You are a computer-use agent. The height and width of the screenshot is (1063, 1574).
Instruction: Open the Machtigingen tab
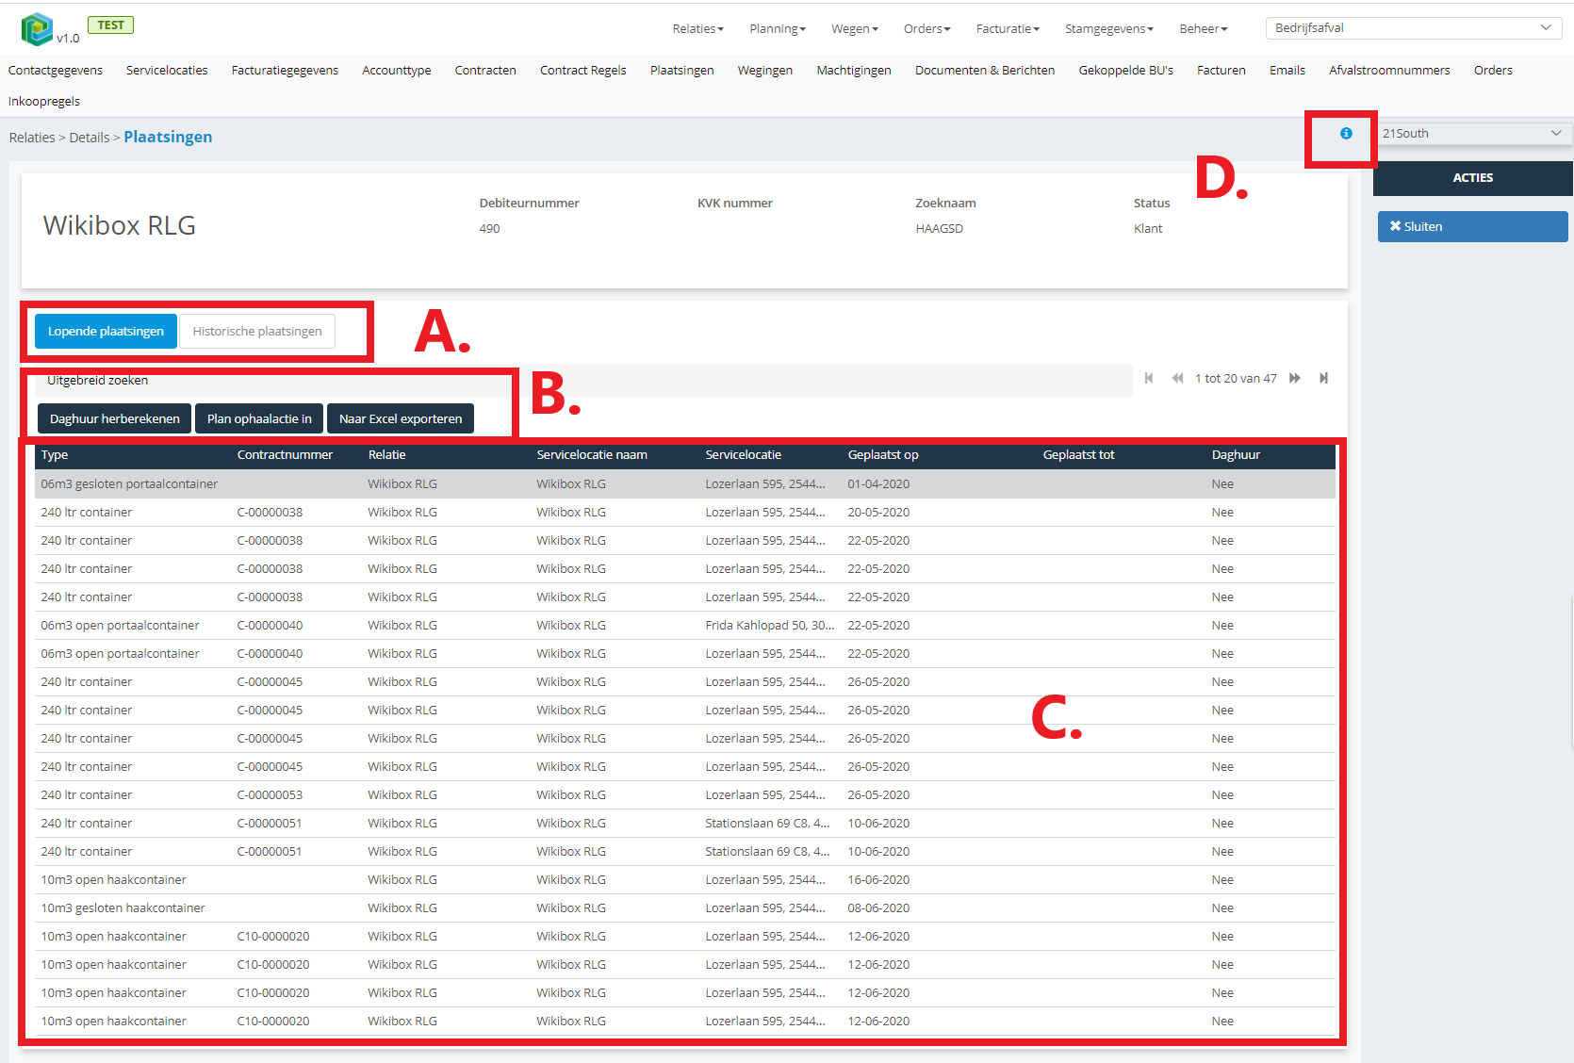[x=854, y=71]
